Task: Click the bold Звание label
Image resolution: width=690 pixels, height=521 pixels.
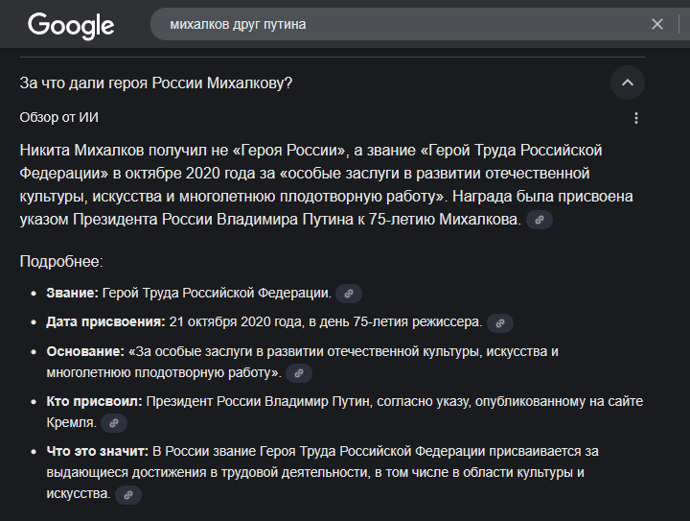Action: click(72, 294)
